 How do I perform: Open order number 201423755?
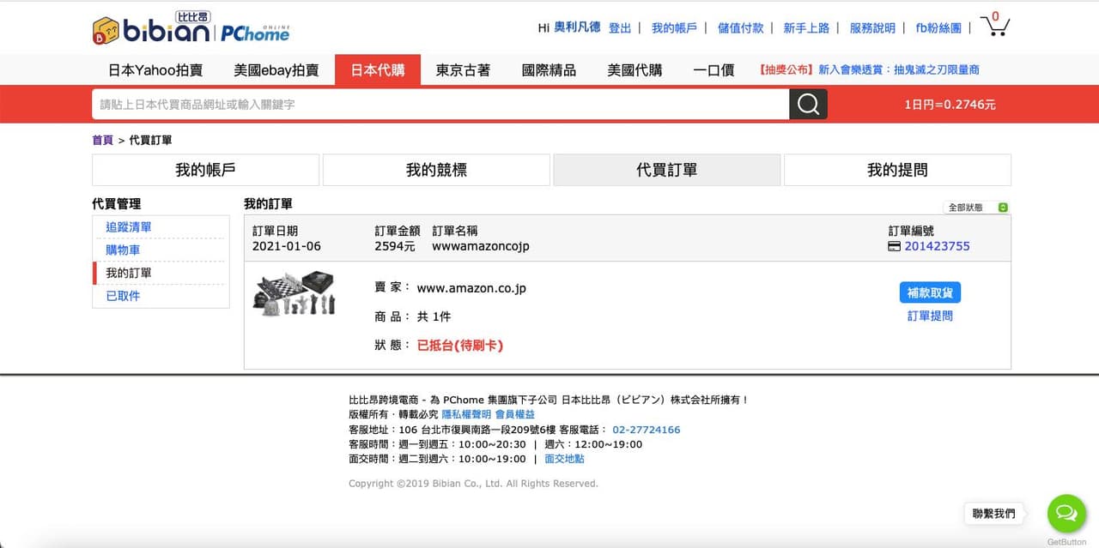point(937,246)
